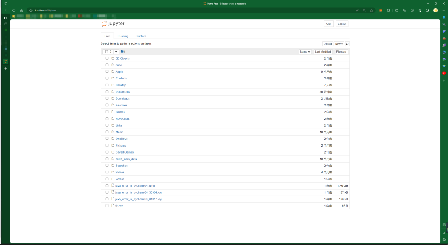
Task: Open the OneDrive folder
Action: click(122, 139)
